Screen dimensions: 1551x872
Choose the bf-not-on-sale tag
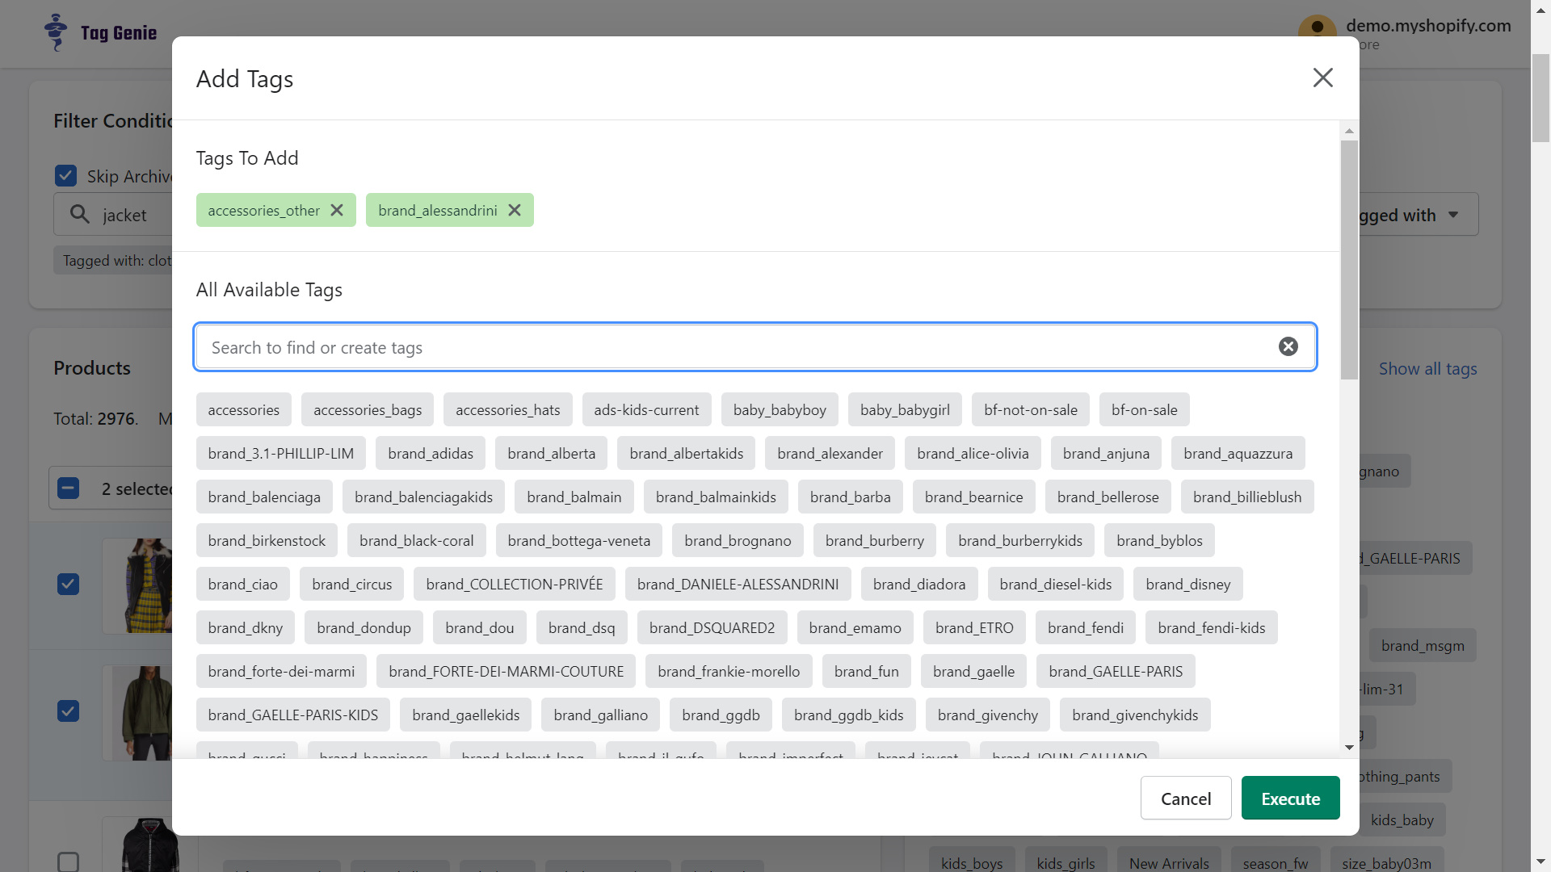point(1031,409)
